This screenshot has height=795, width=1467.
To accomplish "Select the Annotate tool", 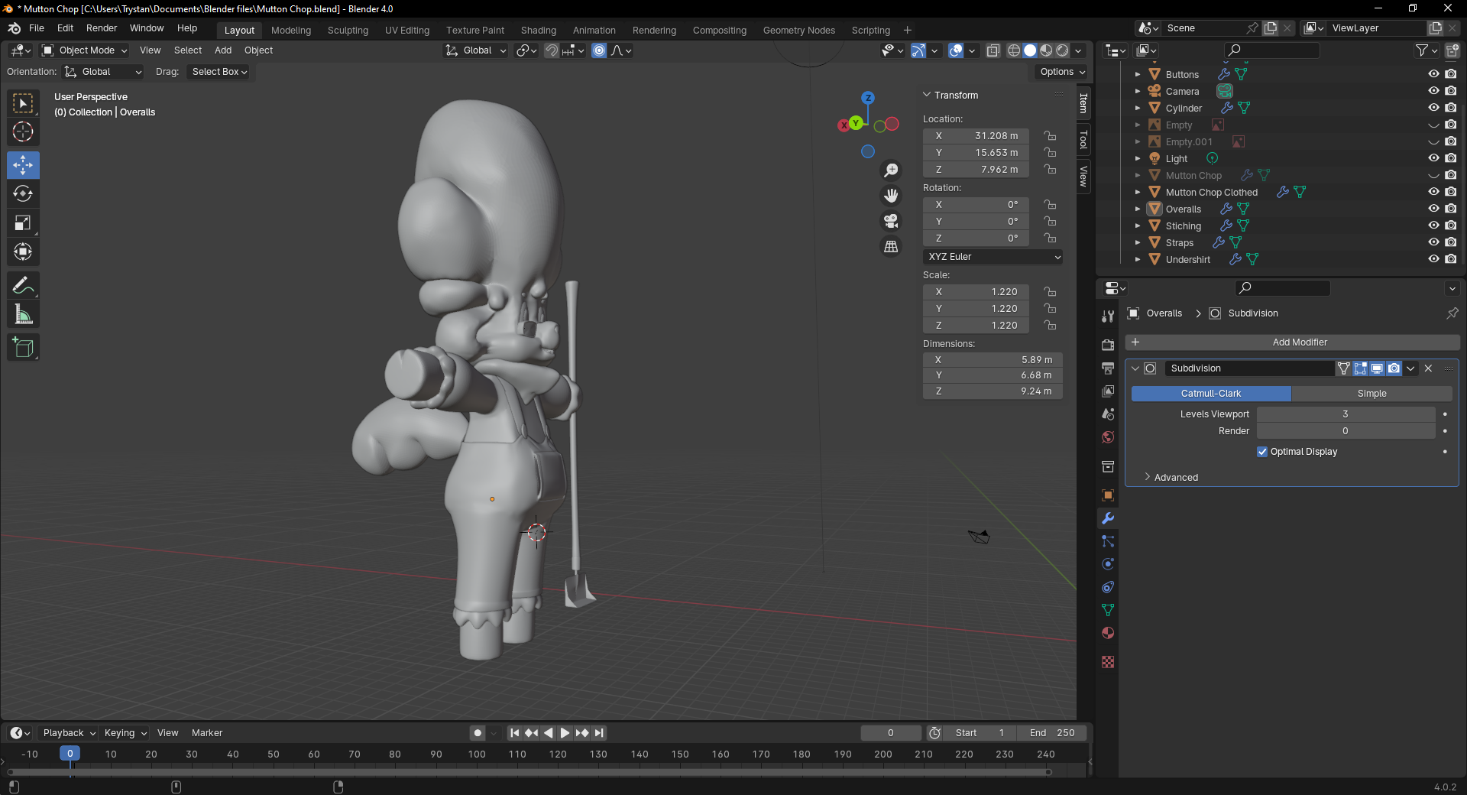I will click(23, 286).
